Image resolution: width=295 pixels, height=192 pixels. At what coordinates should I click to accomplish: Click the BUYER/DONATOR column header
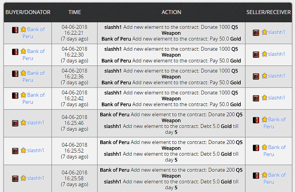click(x=28, y=12)
